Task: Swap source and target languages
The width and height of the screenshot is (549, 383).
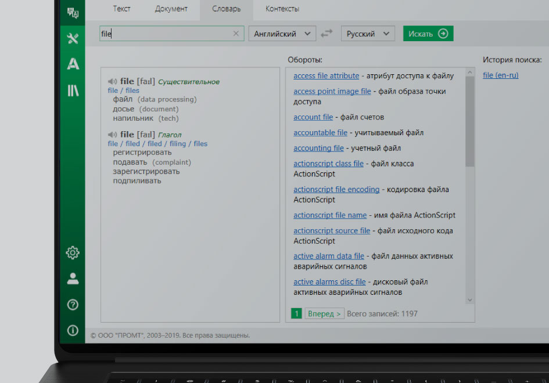Action: (328, 34)
